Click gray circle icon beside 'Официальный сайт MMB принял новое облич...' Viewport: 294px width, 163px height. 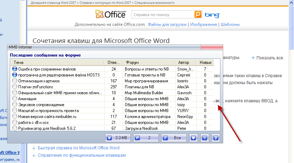[15, 92]
